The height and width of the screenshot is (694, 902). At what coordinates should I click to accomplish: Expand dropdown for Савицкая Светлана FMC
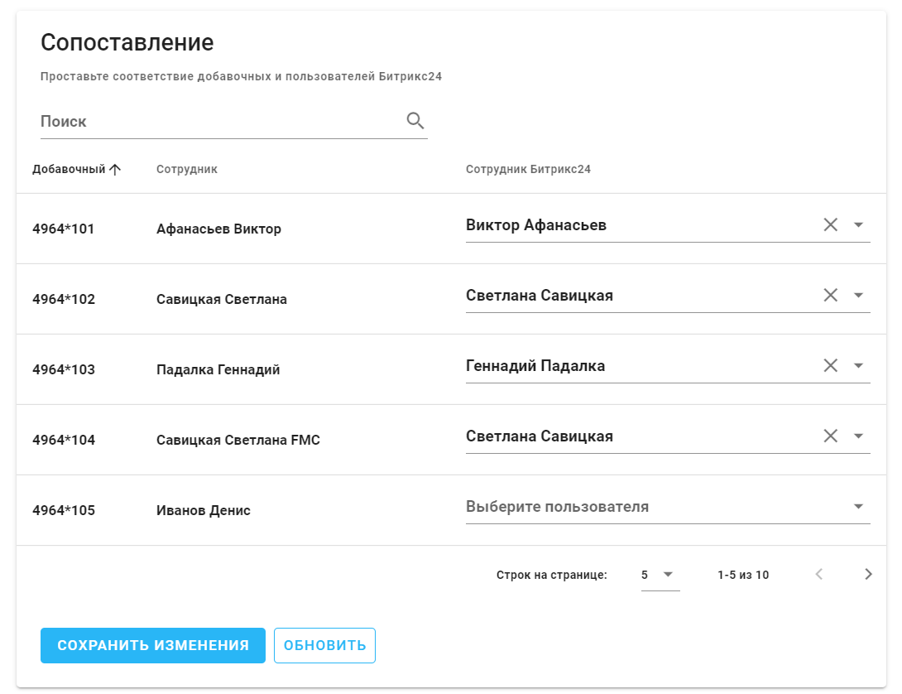click(858, 436)
